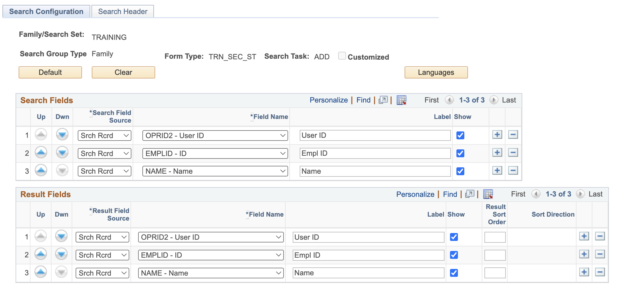Download Result Fields grid to Excel
Image resolution: width=625 pixels, height=289 pixels.
488,194
